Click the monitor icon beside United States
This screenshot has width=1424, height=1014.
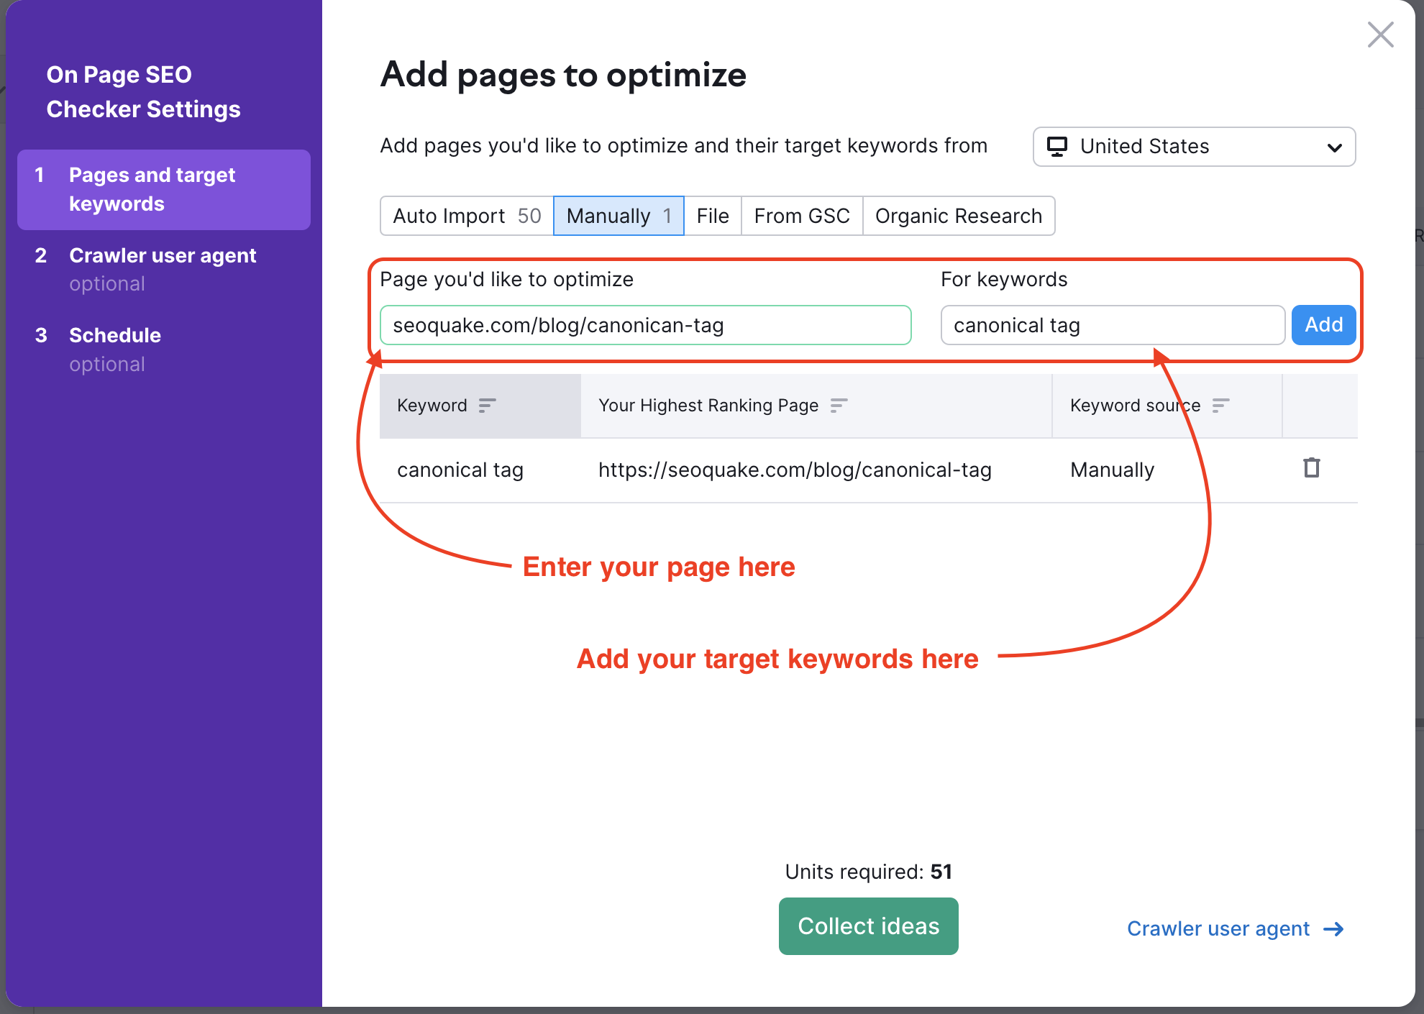pos(1057,146)
